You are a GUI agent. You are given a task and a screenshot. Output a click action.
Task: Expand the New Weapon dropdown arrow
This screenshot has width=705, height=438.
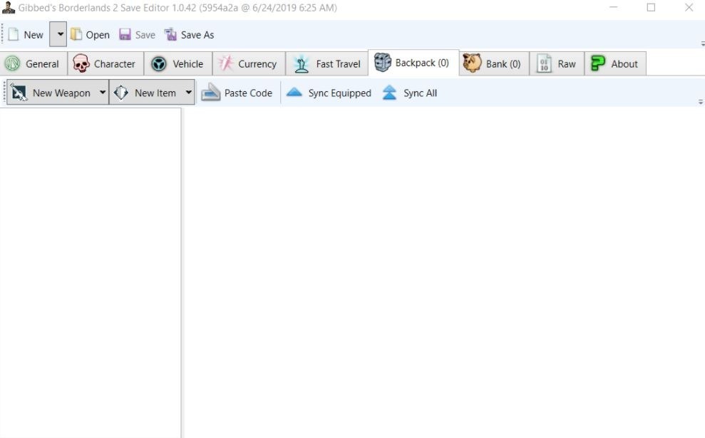pyautogui.click(x=103, y=93)
